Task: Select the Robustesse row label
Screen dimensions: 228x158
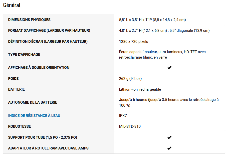Action: (19, 126)
